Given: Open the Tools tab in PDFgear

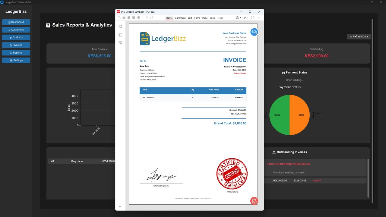Looking at the screenshot, I should click(213, 18).
